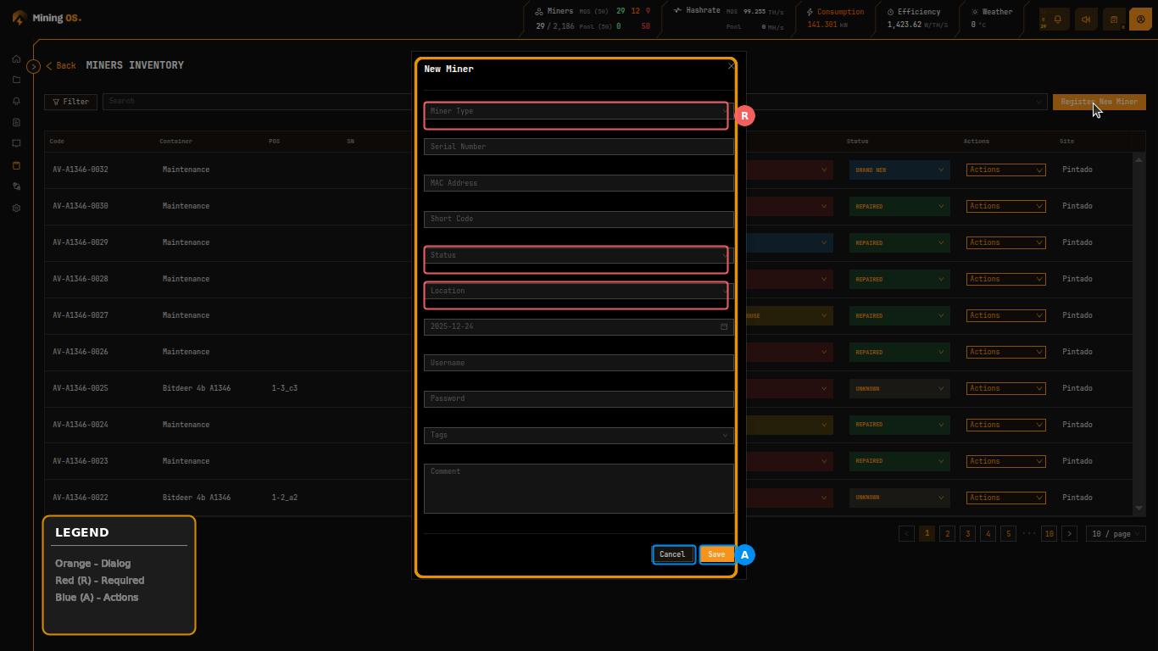Open Settings gear at bottom of sidebar

coord(15,207)
